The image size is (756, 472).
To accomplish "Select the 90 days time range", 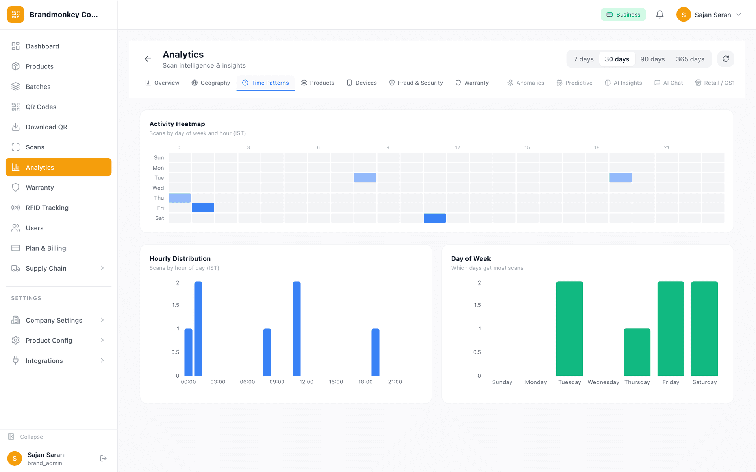I will click(652, 59).
